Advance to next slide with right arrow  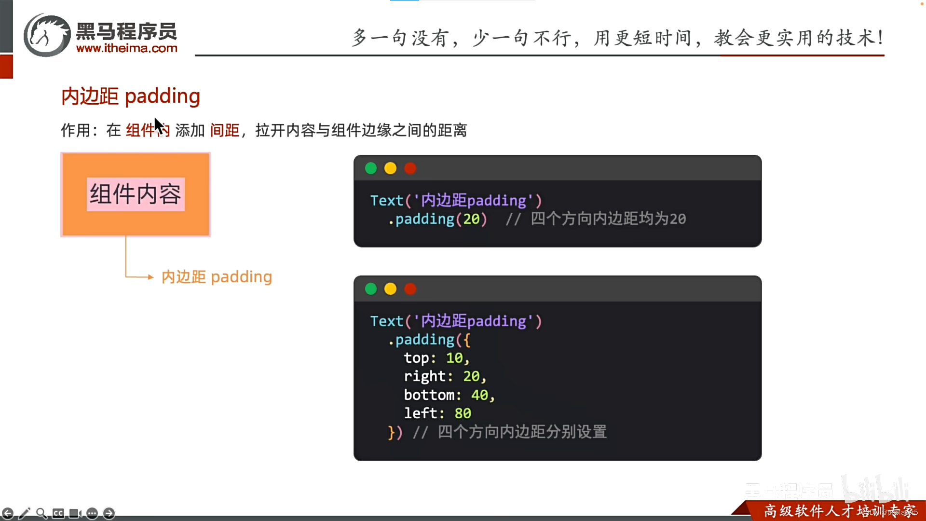coord(109,513)
